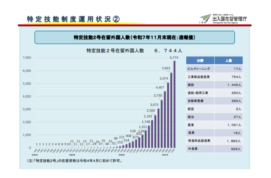Select the 建設 row in the table
This screenshot has height=178, width=271.
tap(214, 85)
